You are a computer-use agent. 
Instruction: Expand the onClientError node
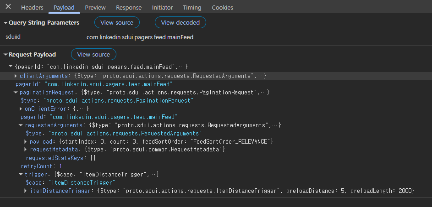coord(21,109)
